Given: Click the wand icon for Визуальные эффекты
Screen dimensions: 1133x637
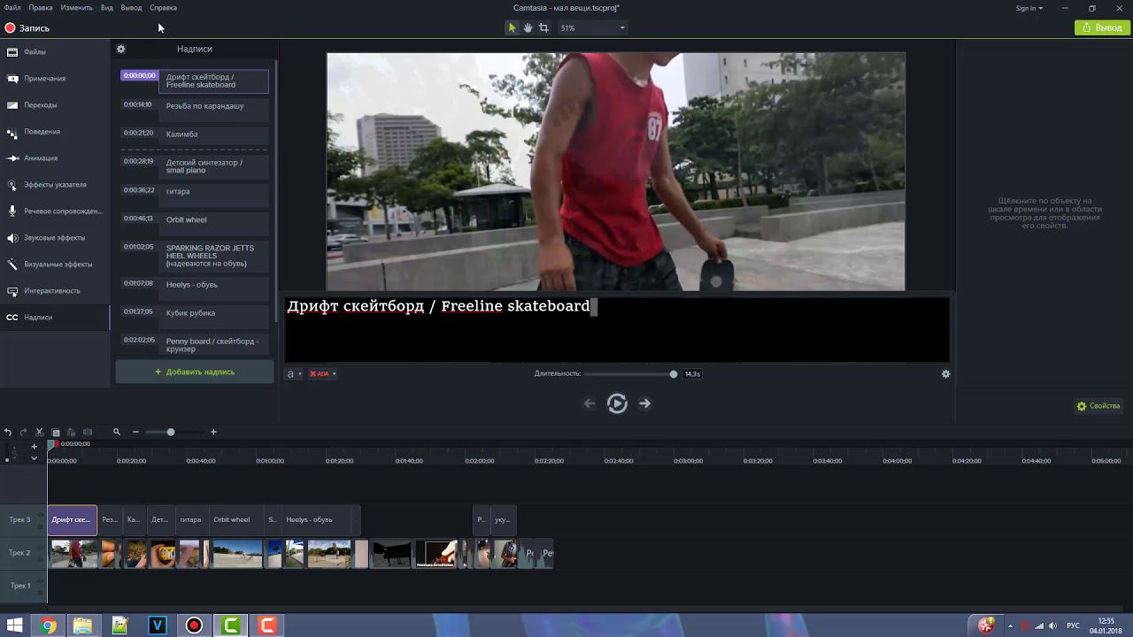Looking at the screenshot, I should point(12,265).
